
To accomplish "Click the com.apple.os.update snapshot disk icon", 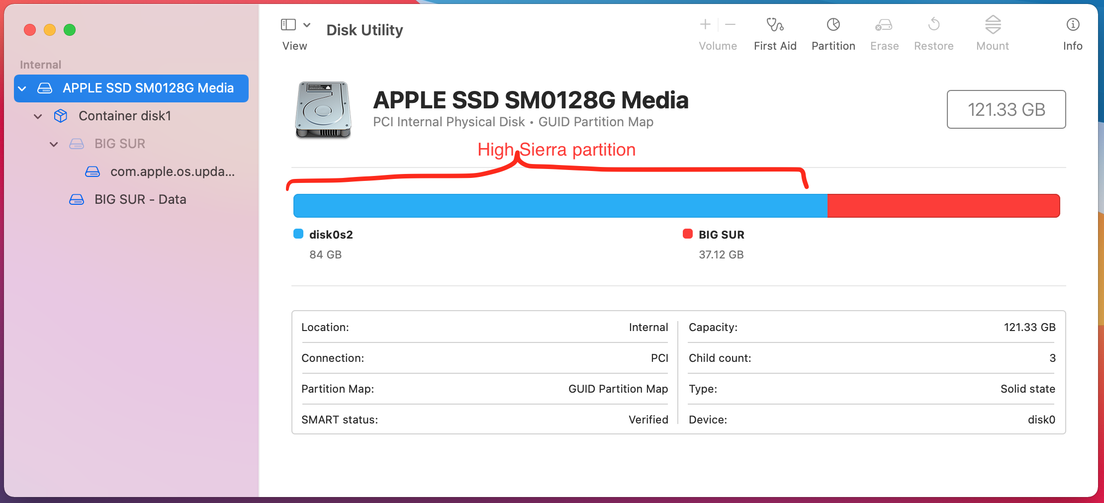I will pyautogui.click(x=92, y=171).
